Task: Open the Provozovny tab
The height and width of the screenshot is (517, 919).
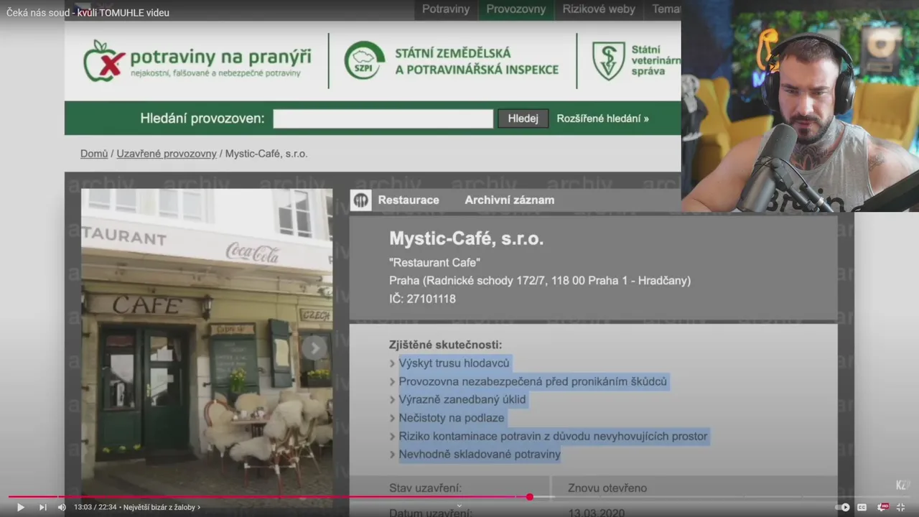Action: (516, 9)
